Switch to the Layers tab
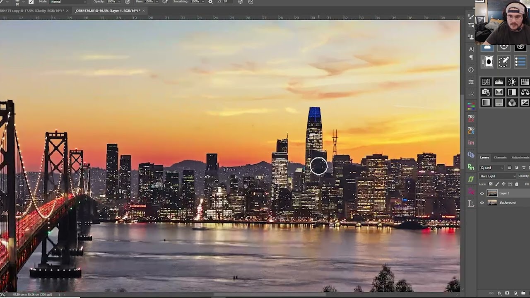This screenshot has height=298, width=530. (x=484, y=158)
